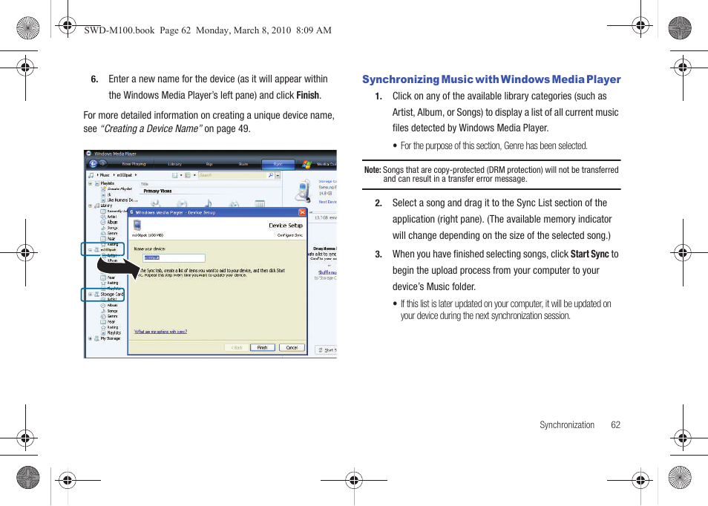Click the 14.8 GB capacity text
The width and height of the screenshot is (708, 506).
pyautogui.click(x=325, y=193)
